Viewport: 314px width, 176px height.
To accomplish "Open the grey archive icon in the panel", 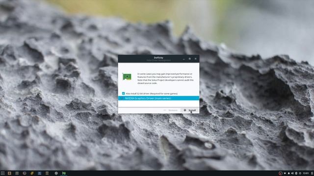I will (x=47, y=173).
